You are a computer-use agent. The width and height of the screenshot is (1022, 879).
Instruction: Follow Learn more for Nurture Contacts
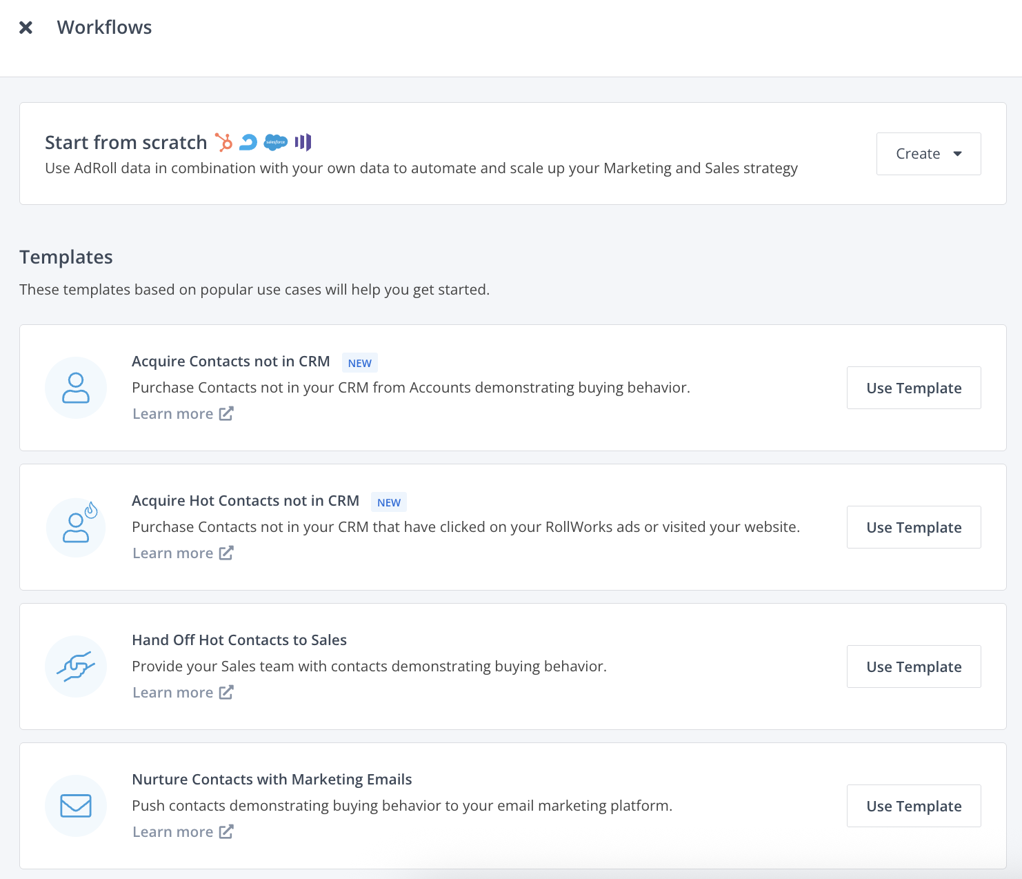(183, 832)
